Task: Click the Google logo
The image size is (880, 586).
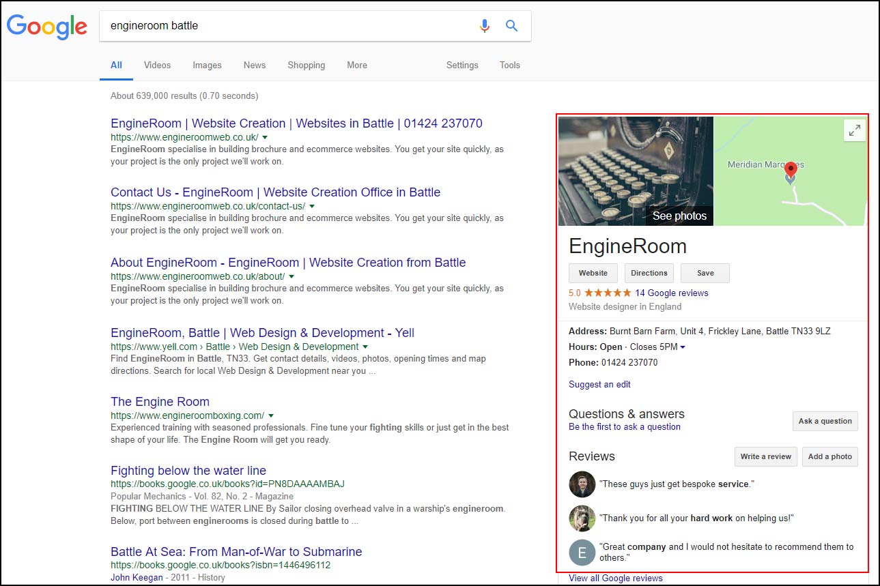Action: [x=47, y=27]
